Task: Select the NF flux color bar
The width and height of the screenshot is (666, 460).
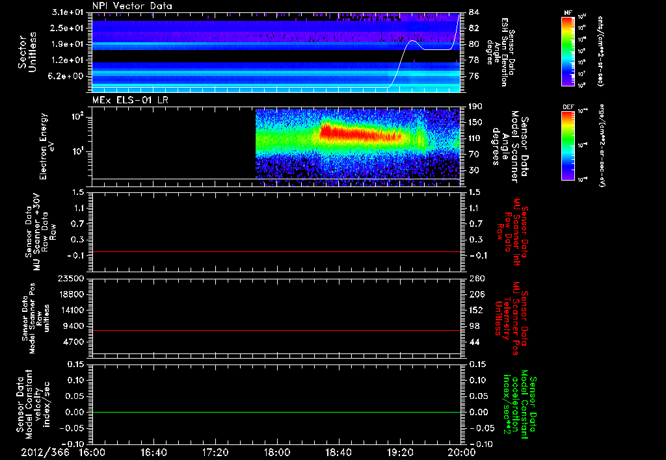Action: pyautogui.click(x=568, y=51)
